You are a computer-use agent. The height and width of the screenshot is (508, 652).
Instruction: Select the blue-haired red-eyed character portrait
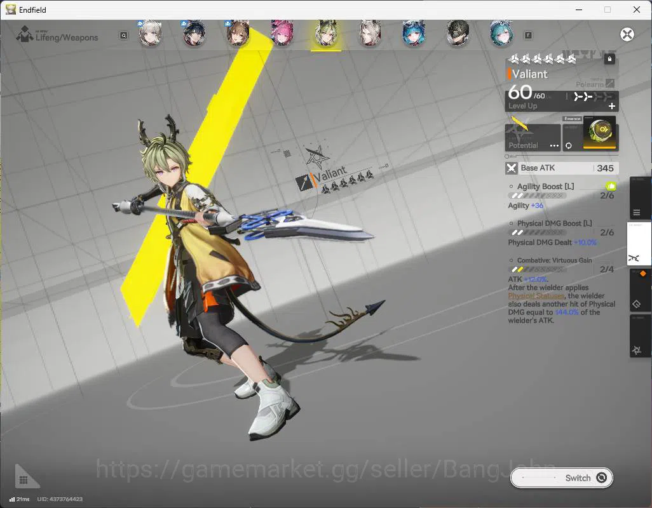point(414,33)
